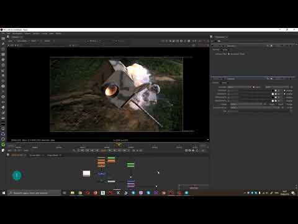Click the orange stop button in timeline controls

click(104, 151)
